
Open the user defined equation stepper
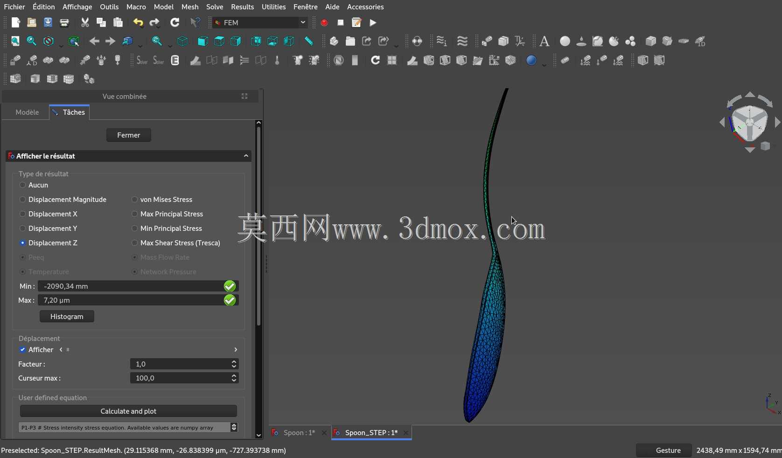point(234,427)
